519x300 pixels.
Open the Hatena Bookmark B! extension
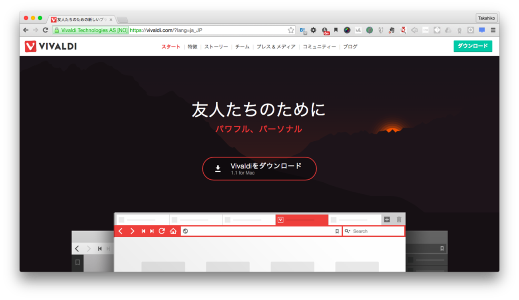303,30
